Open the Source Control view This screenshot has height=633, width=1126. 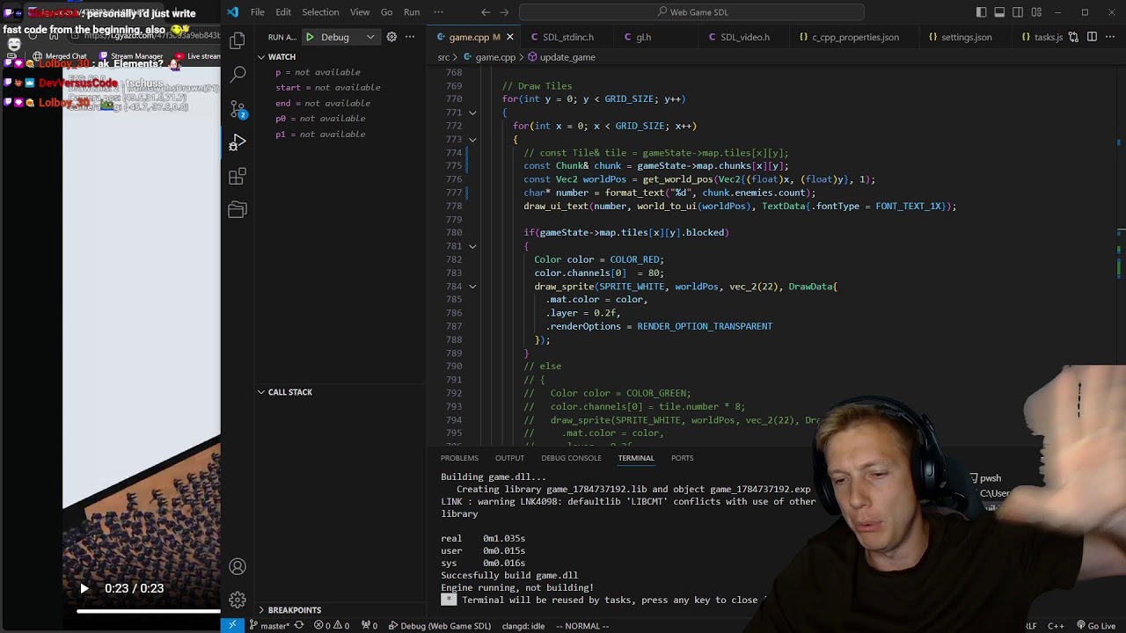point(238,109)
